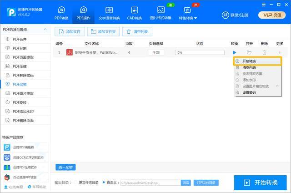
Task: Open the PDF转换 tab
Action: 61,13
